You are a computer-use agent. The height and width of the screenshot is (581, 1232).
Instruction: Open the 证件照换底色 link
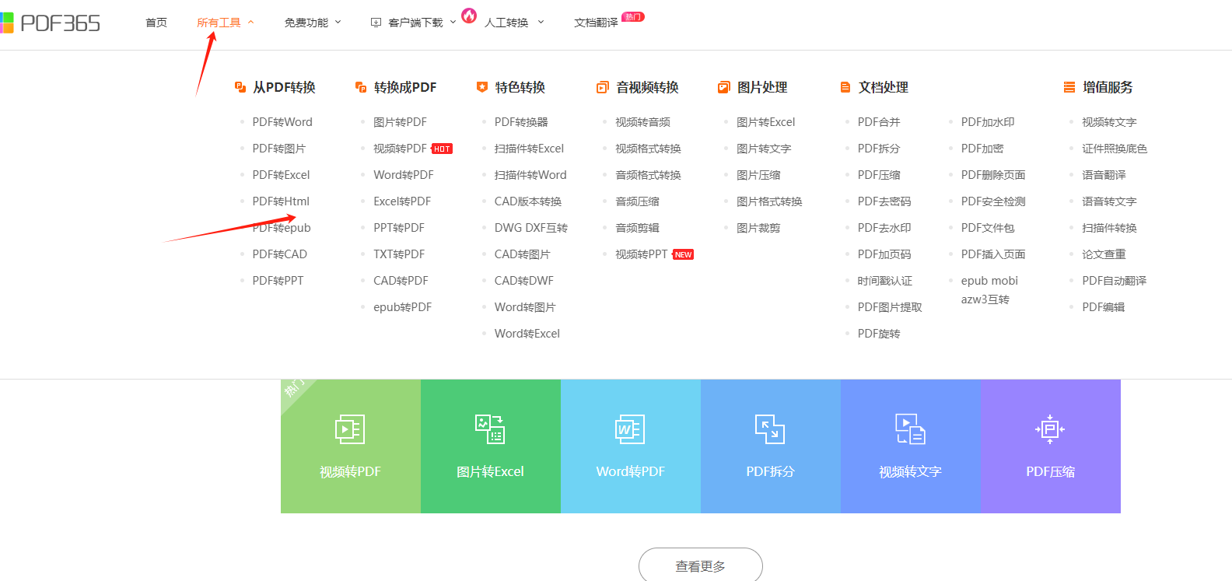[1115, 149]
